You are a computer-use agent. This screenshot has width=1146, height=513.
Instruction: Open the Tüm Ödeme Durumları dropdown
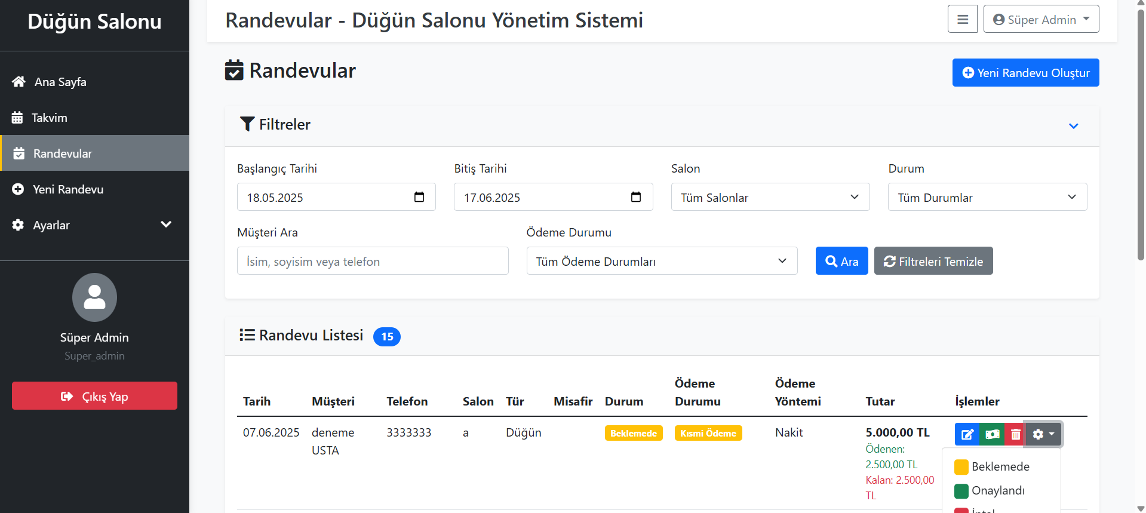(x=661, y=261)
